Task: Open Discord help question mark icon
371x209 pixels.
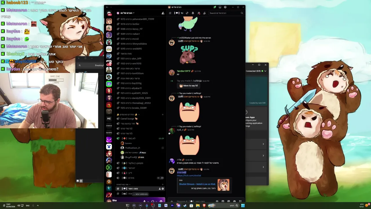Action: point(225,7)
